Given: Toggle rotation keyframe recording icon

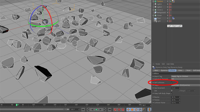Looking at the screenshot, I should tap(136, 109).
